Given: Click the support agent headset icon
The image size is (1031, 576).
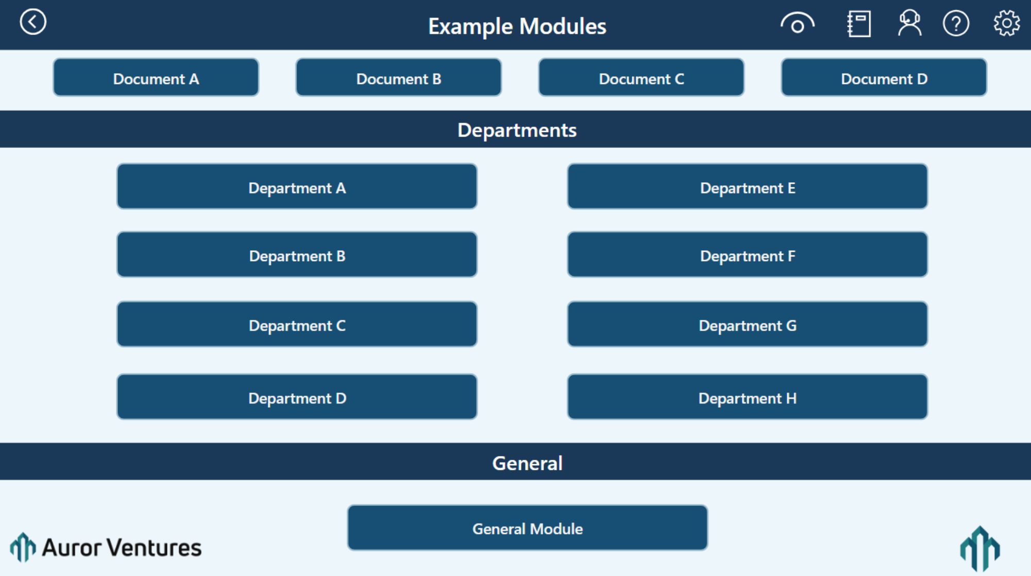Looking at the screenshot, I should [x=909, y=24].
